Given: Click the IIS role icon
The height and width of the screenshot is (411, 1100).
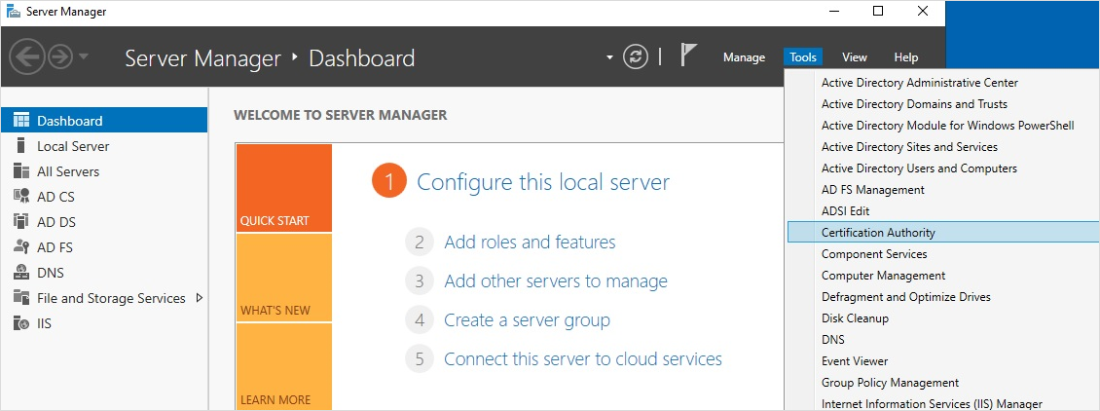Looking at the screenshot, I should [x=21, y=323].
